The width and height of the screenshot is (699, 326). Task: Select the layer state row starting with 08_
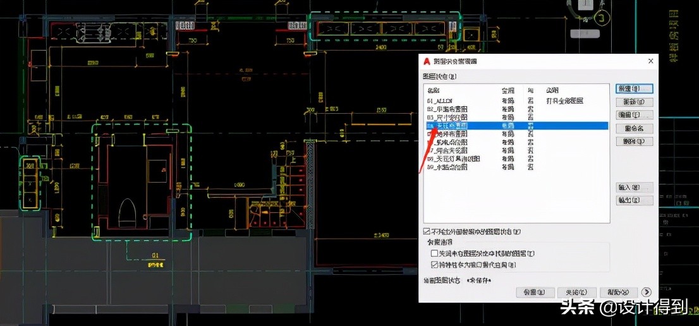pyautogui.click(x=516, y=159)
